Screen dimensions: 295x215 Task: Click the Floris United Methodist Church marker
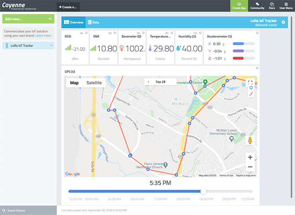click(165, 165)
